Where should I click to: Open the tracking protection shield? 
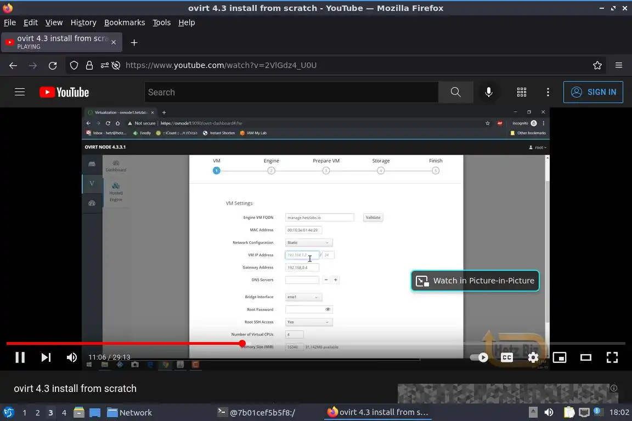[x=74, y=65]
